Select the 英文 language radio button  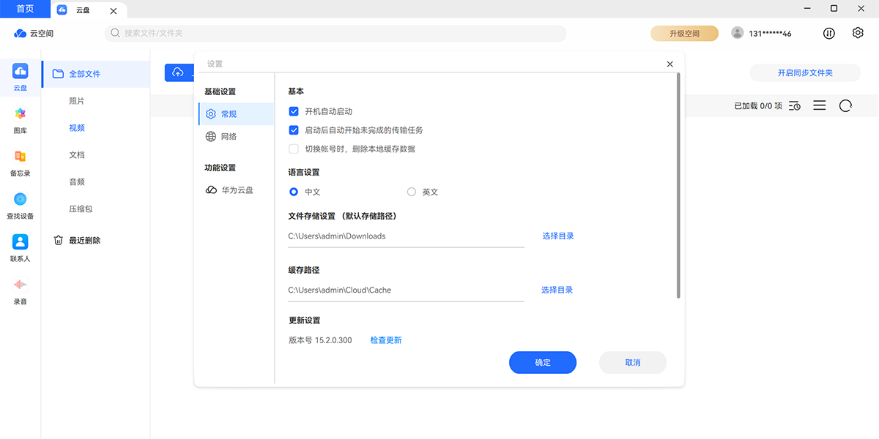click(412, 192)
